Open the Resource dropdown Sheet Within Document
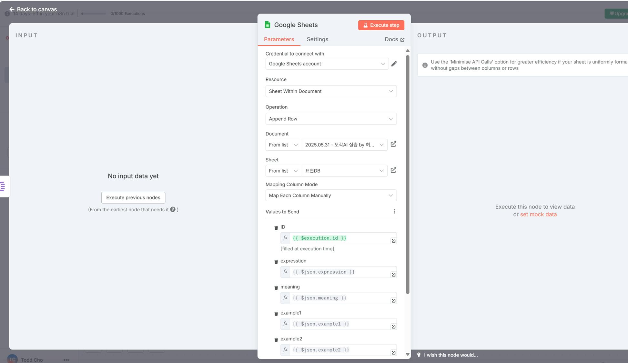The width and height of the screenshot is (628, 363). 331,91
